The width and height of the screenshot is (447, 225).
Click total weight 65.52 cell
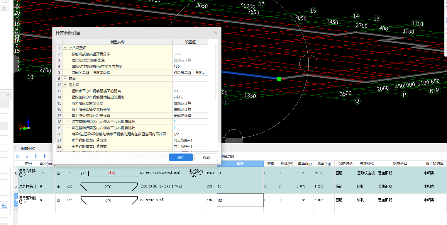324,173
